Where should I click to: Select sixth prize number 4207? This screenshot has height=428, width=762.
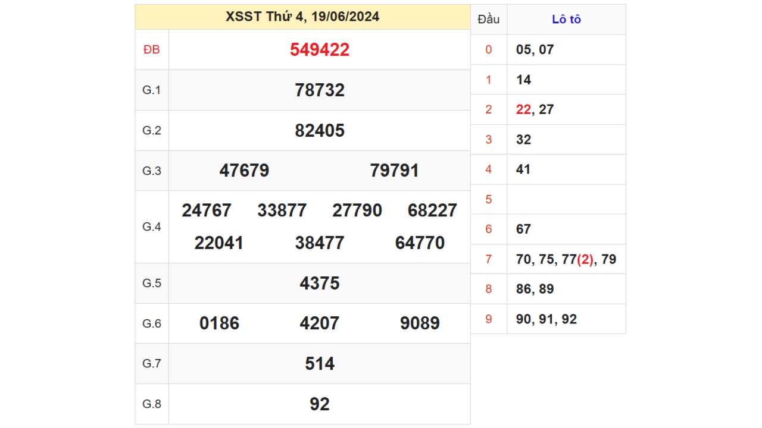[320, 323]
